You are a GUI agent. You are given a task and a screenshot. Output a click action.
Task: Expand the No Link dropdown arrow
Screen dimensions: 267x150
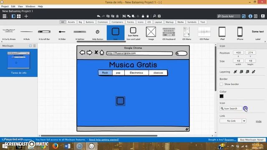click(244, 121)
